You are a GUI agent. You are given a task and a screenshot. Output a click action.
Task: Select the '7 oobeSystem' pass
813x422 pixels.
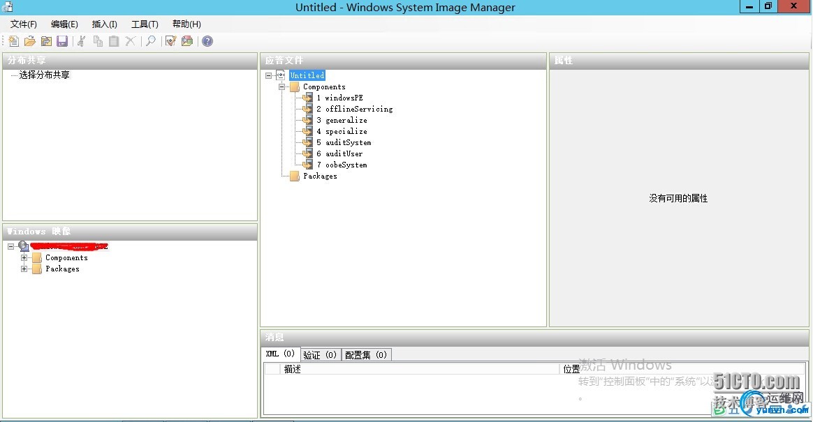[342, 165]
